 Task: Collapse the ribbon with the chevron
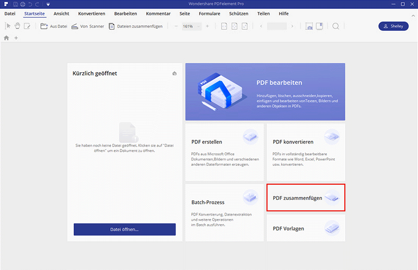tap(413, 16)
